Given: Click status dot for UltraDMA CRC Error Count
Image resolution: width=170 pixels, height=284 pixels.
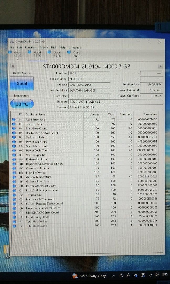Looking at the screenshot, I should tap(14, 213).
